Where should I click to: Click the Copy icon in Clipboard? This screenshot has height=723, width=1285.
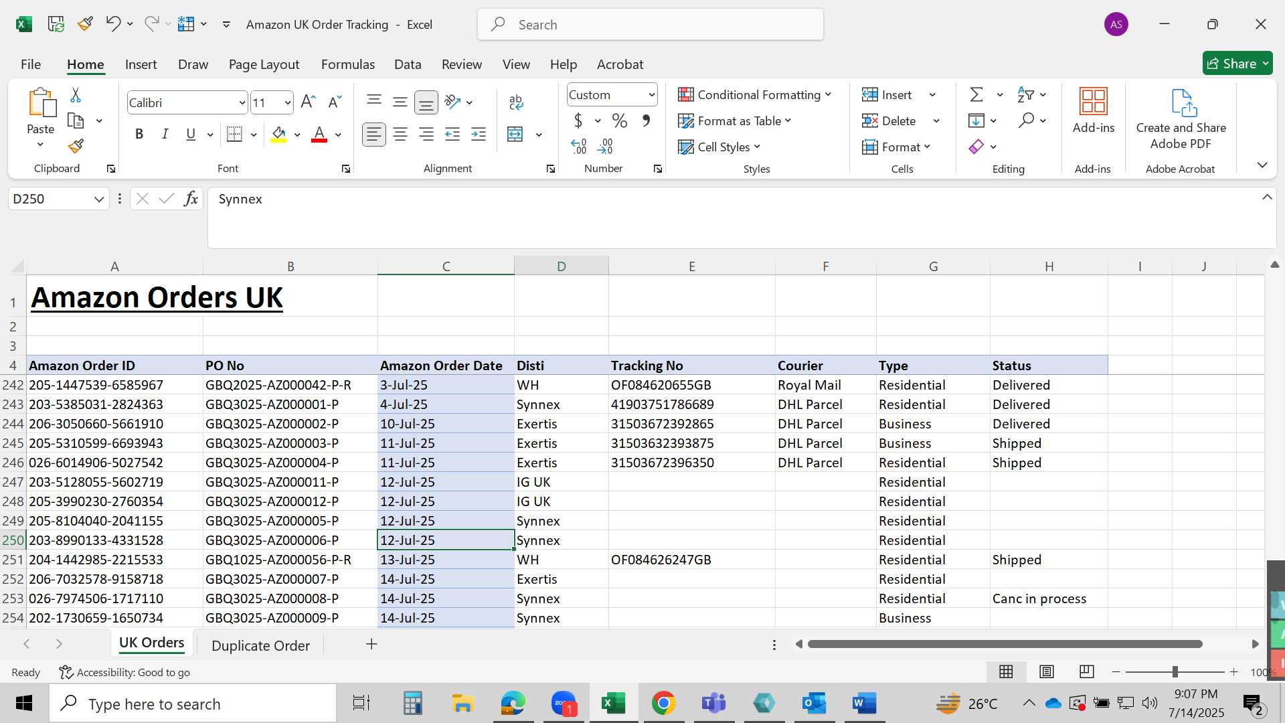(x=76, y=121)
